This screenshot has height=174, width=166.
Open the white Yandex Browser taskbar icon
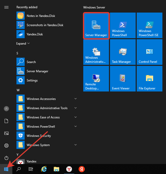69,169
